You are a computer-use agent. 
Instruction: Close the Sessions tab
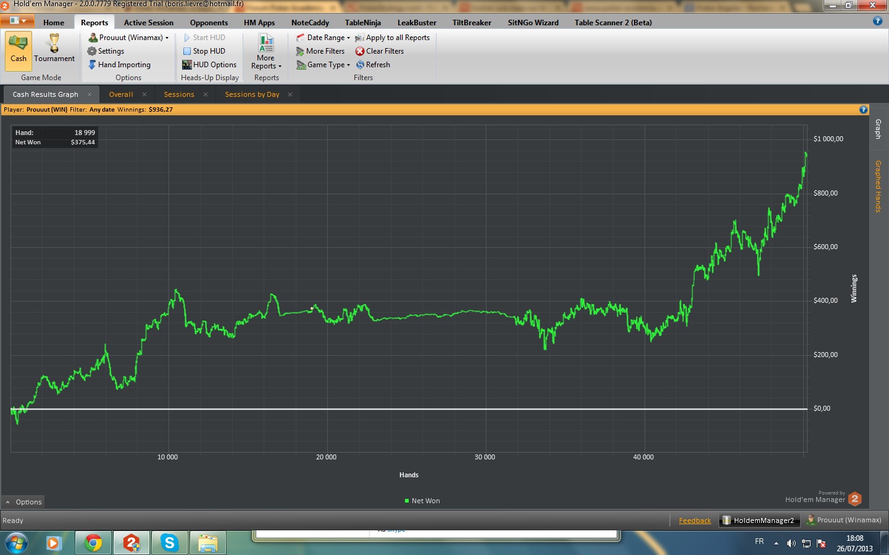(x=206, y=94)
